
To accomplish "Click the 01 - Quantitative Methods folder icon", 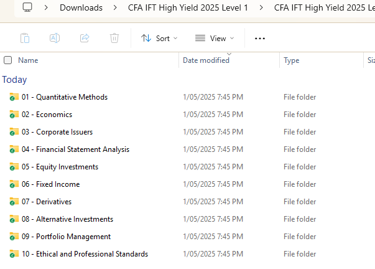I will point(14,97).
